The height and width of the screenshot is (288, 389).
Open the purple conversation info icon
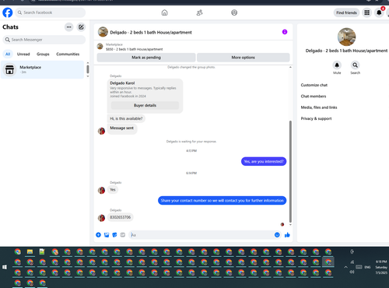[285, 32]
